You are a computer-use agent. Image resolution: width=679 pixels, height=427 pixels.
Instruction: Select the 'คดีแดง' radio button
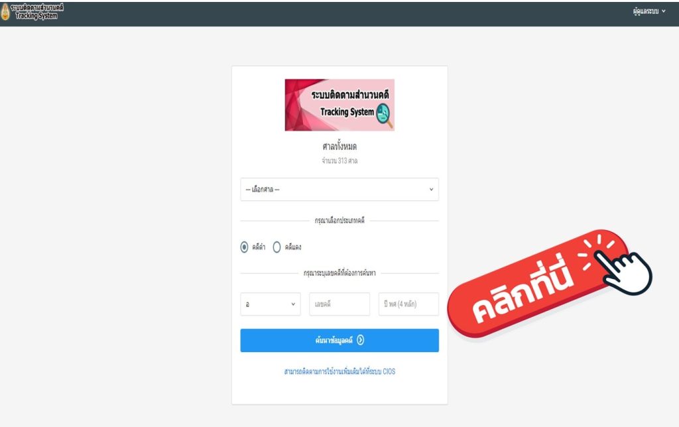click(277, 247)
